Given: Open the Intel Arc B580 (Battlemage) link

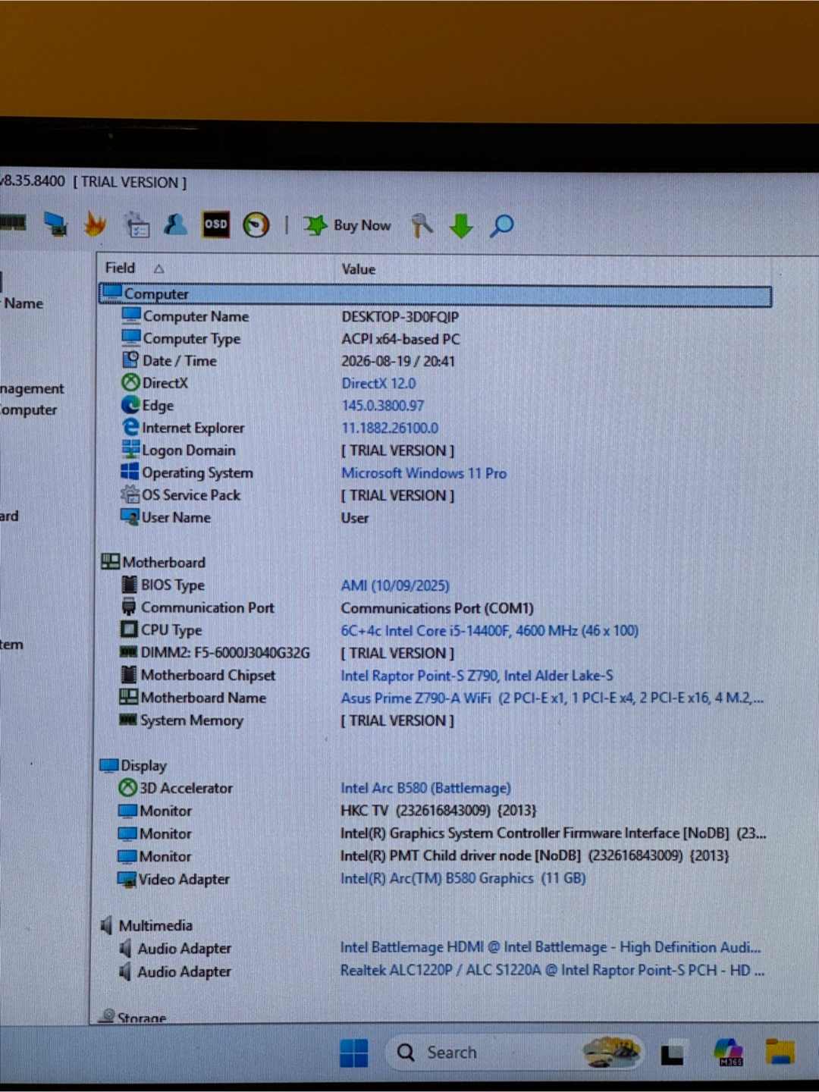Looking at the screenshot, I should tap(425, 789).
